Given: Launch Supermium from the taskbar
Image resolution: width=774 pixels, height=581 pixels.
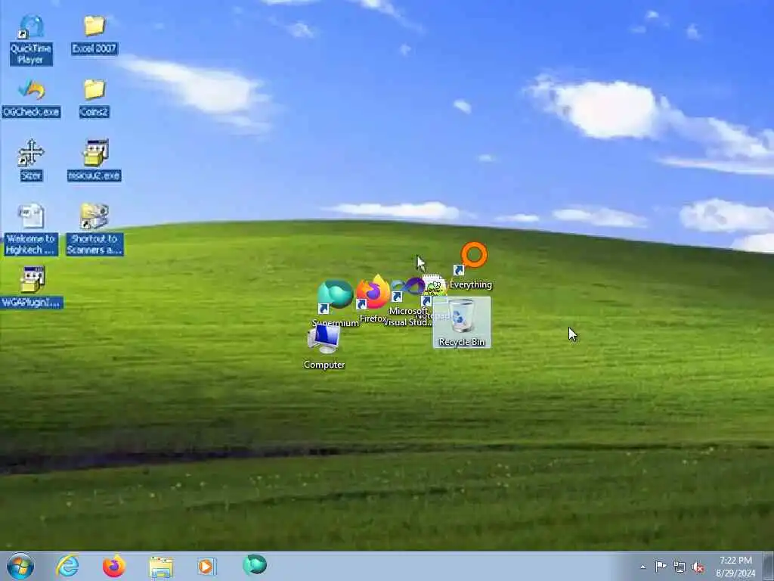Looking at the screenshot, I should pos(255,565).
